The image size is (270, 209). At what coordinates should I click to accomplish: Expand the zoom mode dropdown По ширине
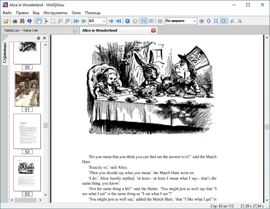(195, 21)
